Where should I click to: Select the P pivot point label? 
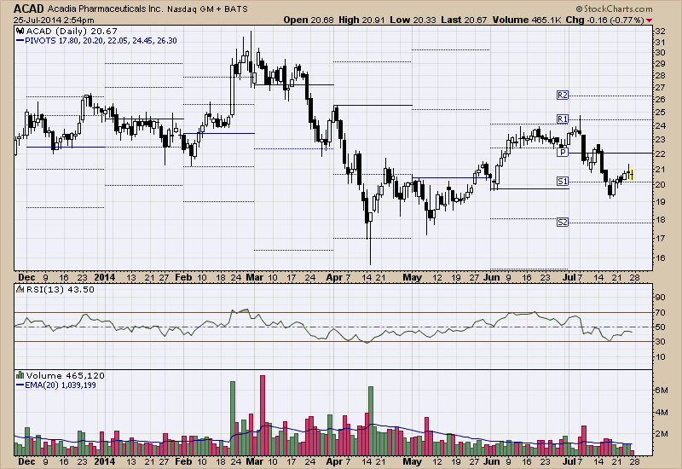point(563,153)
